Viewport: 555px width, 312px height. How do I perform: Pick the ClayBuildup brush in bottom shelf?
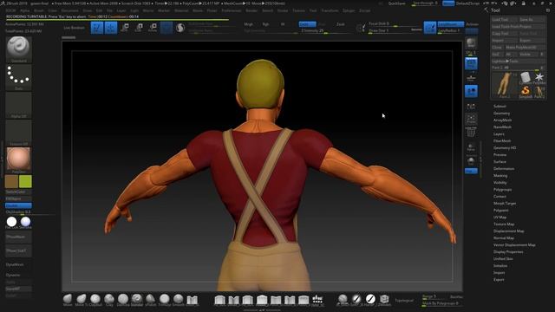[95, 300]
